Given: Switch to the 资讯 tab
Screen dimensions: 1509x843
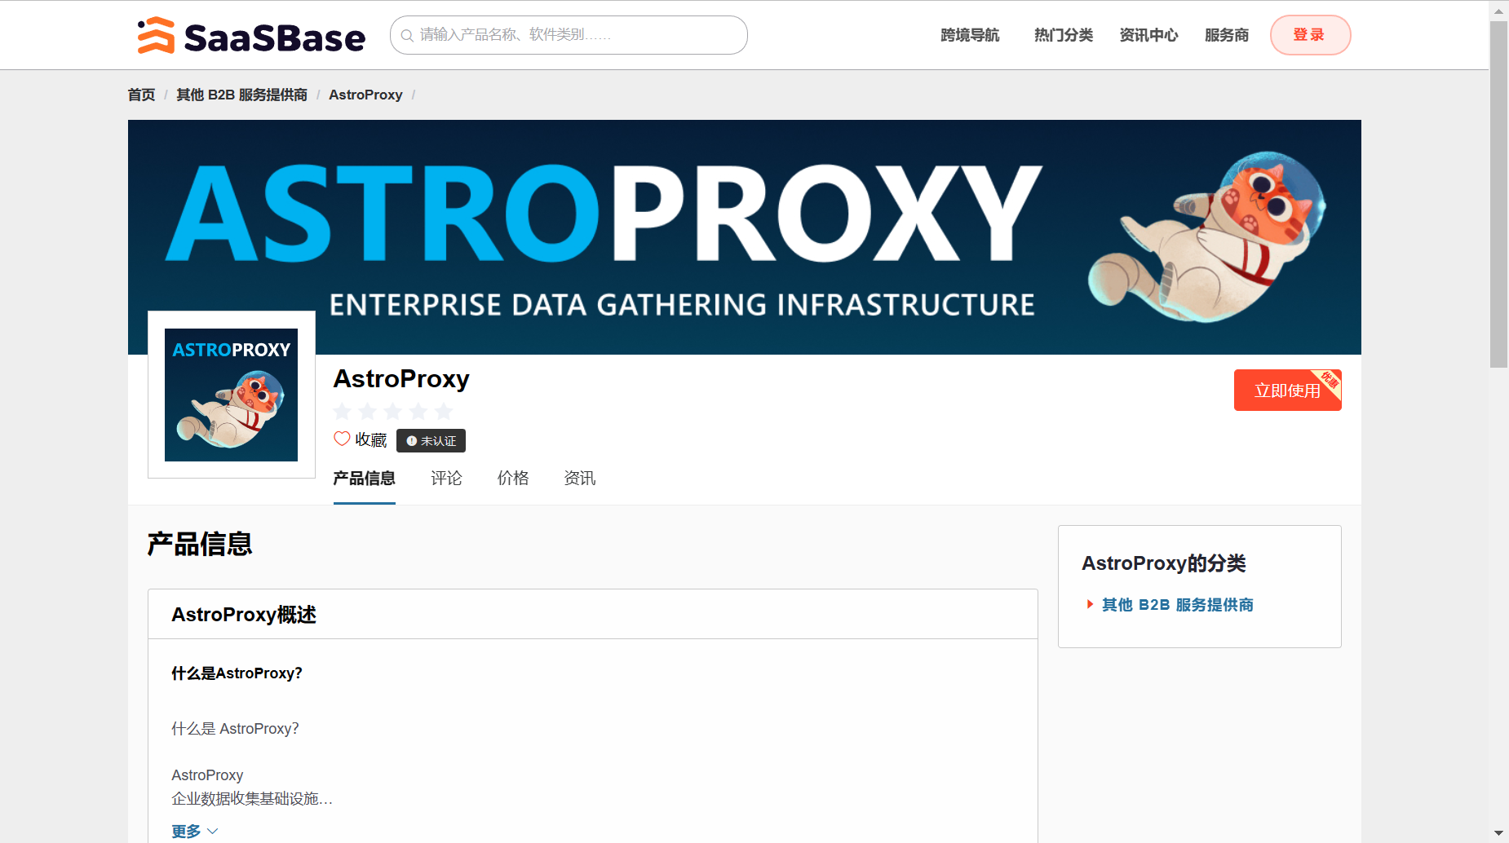Looking at the screenshot, I should coord(580,479).
